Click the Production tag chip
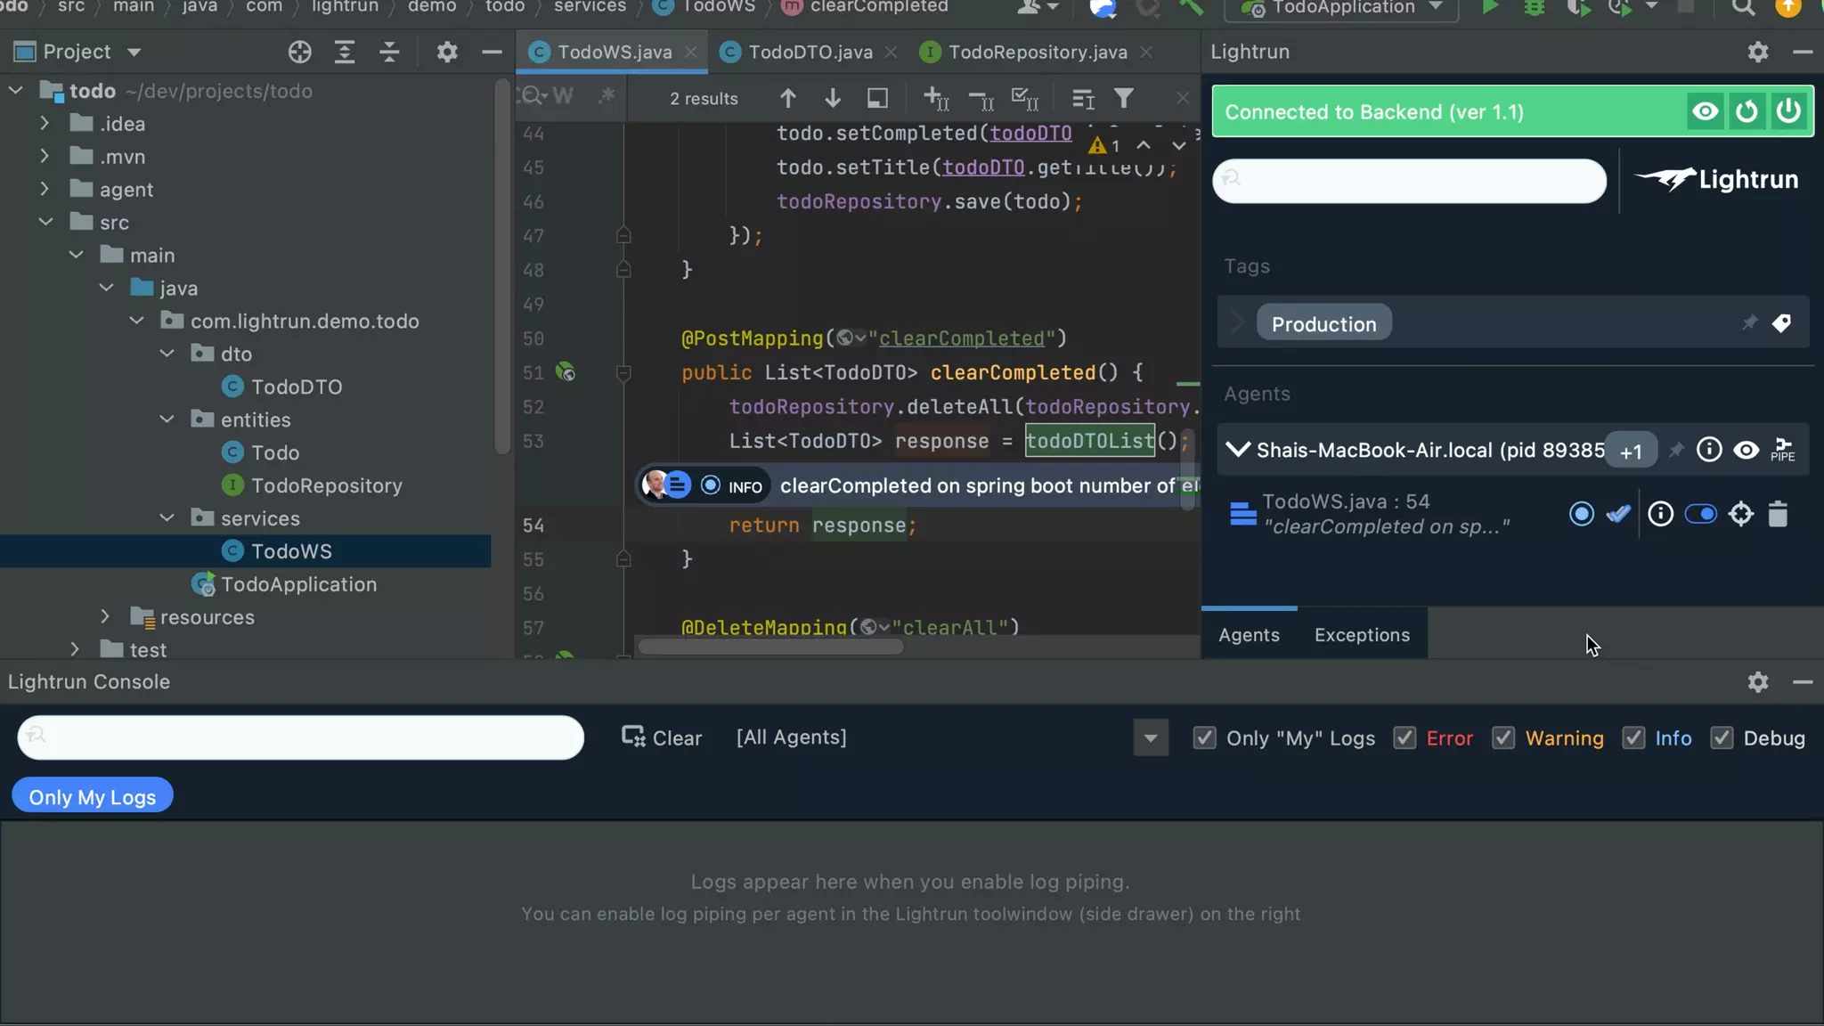Viewport: 1824px width, 1026px height. click(1323, 323)
